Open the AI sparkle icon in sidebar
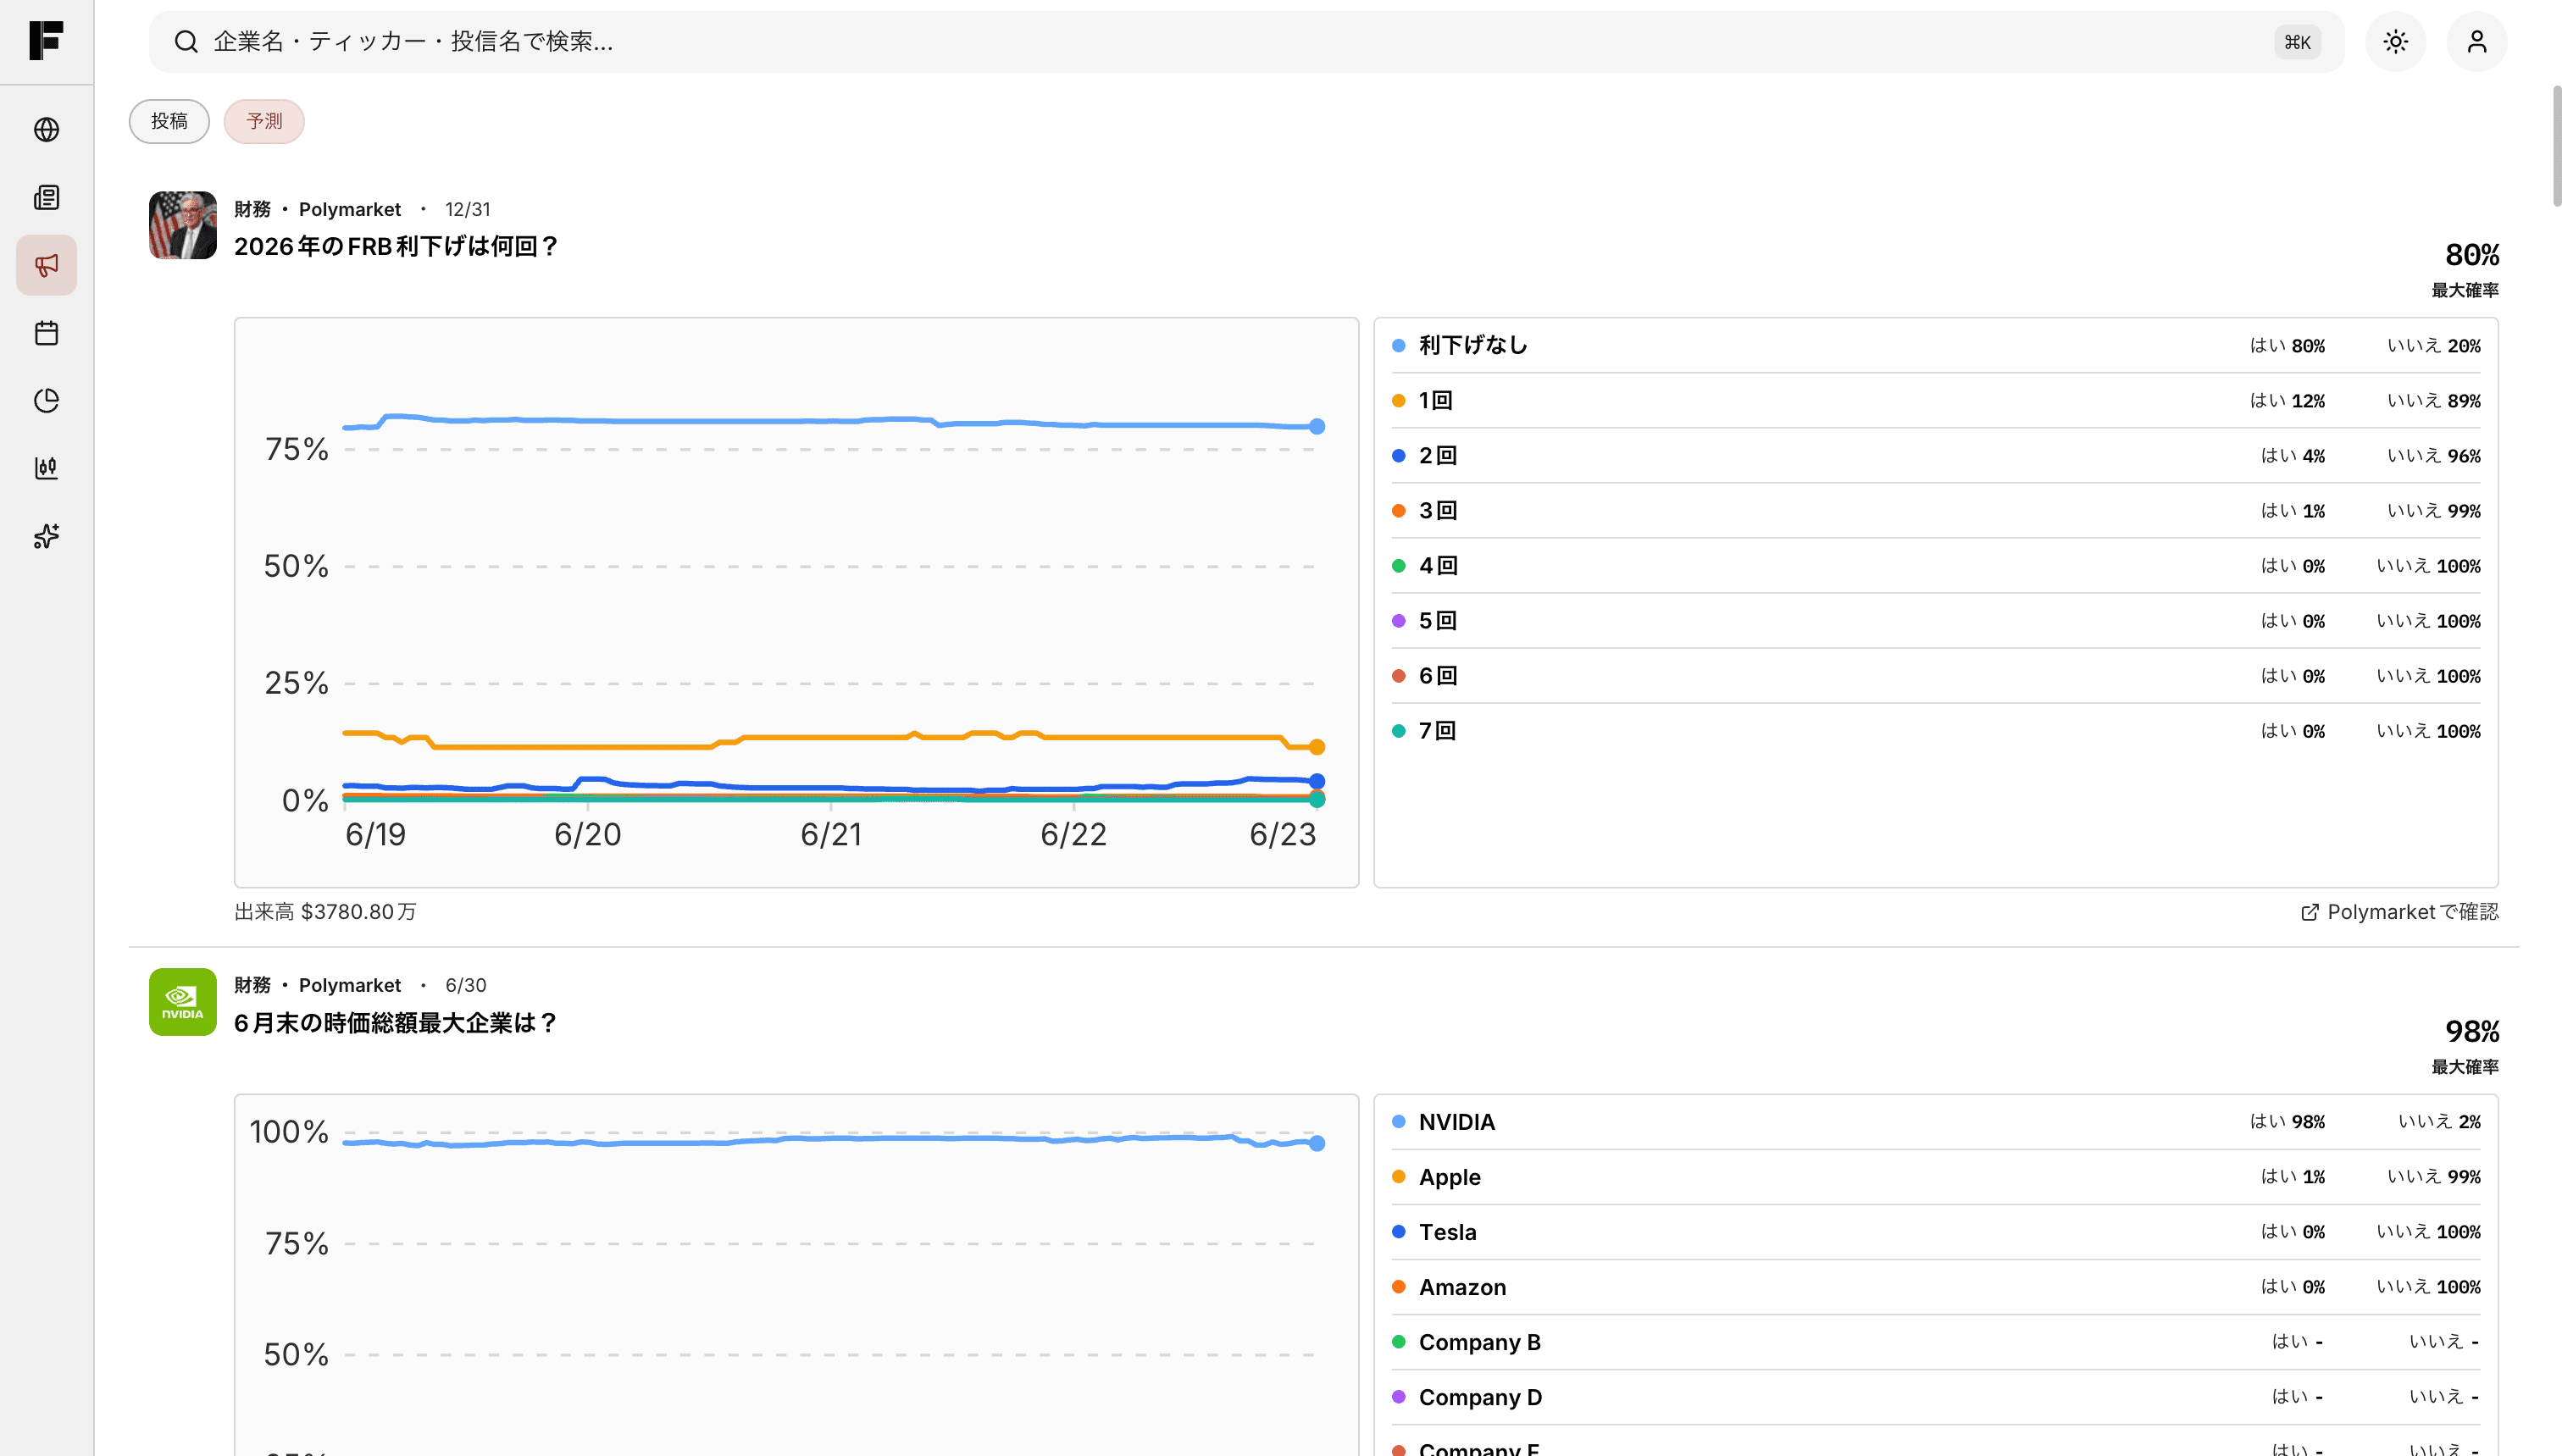Viewport: 2562px width, 1456px height. tap(46, 536)
